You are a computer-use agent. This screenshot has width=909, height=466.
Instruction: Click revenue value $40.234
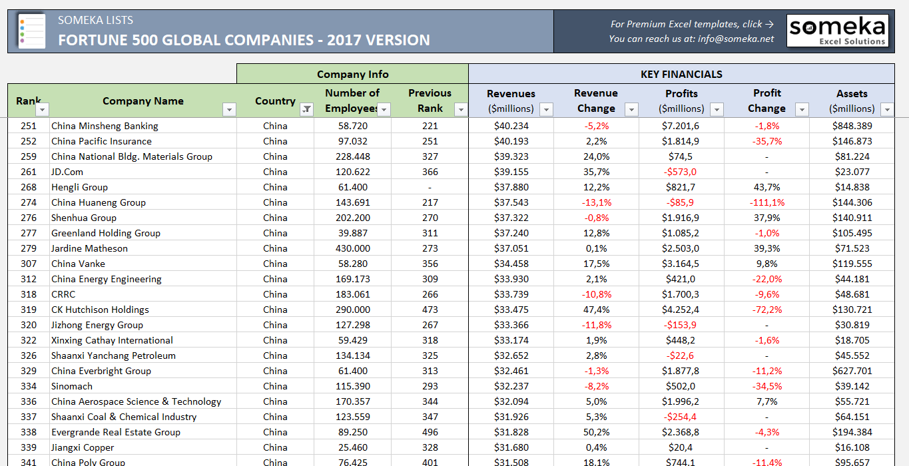point(511,126)
